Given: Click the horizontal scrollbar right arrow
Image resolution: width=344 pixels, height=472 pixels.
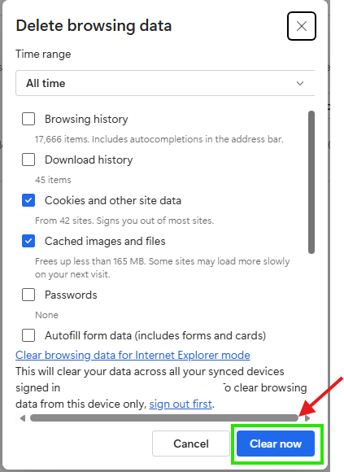Looking at the screenshot, I should pyautogui.click(x=307, y=418).
